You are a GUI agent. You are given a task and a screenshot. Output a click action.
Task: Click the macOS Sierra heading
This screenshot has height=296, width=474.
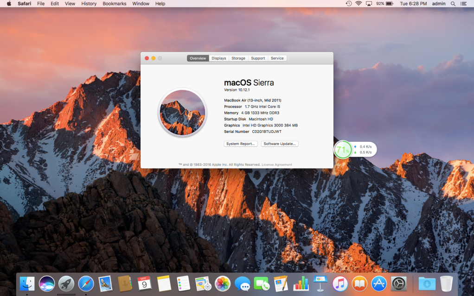tap(249, 83)
